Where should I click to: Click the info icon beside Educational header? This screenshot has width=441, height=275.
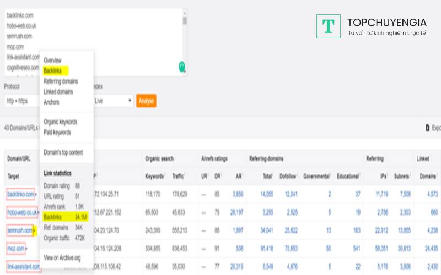[361, 176]
